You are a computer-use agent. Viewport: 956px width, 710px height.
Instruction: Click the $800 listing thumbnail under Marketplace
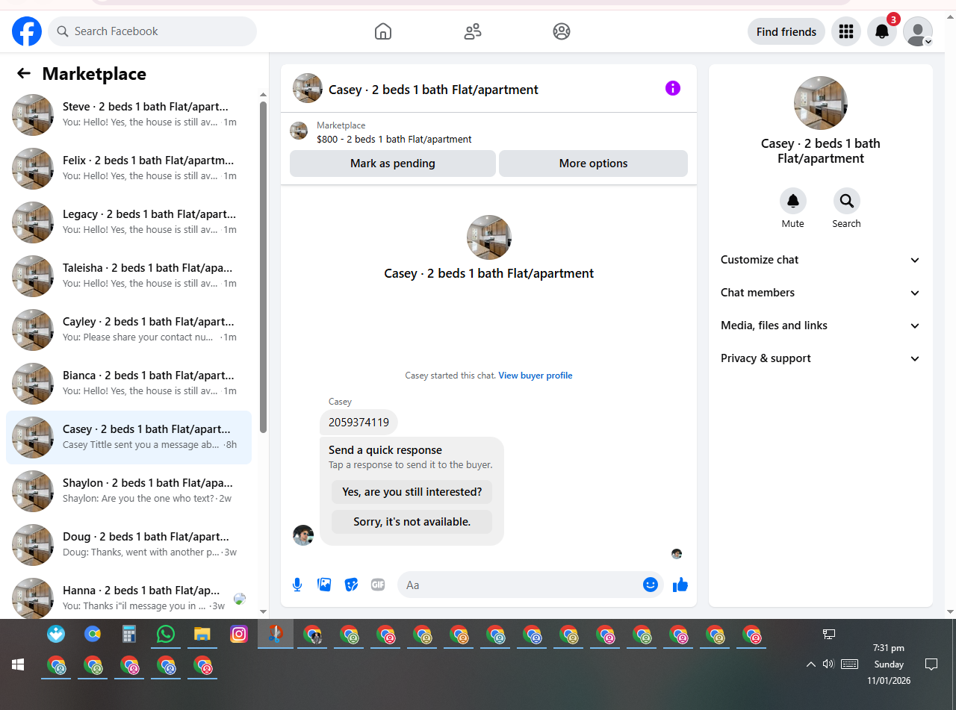tap(299, 131)
